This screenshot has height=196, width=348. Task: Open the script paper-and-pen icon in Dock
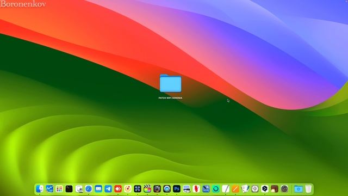[x=245, y=189]
